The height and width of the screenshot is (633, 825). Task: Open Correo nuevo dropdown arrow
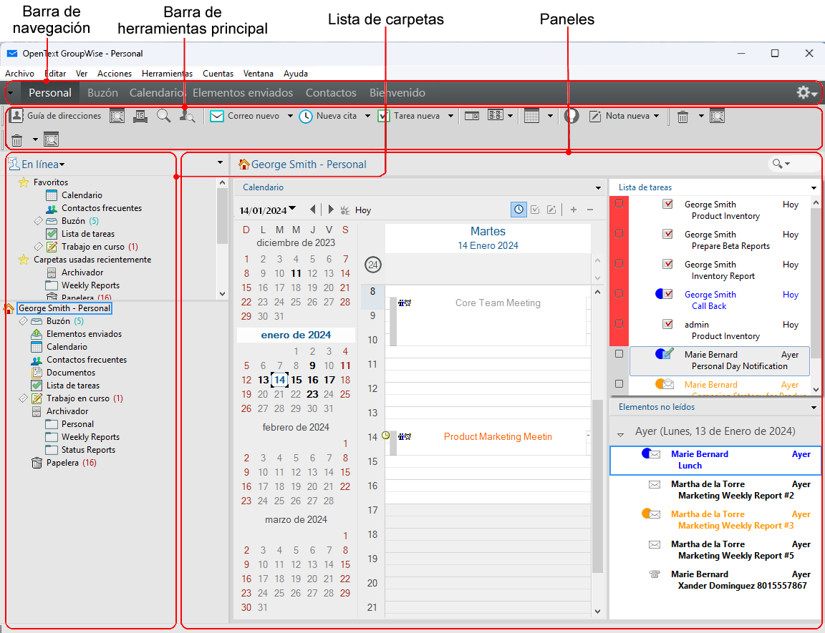(x=290, y=116)
